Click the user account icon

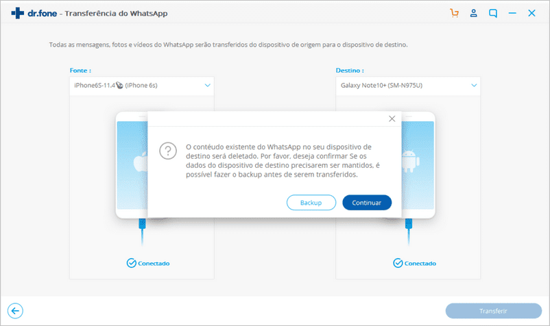pyautogui.click(x=473, y=13)
